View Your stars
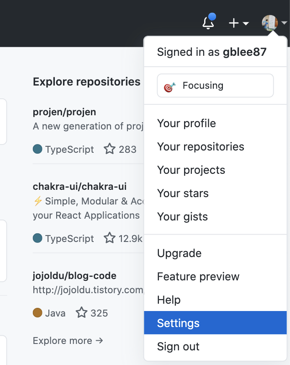The height and width of the screenshot is (365, 290). 183,193
